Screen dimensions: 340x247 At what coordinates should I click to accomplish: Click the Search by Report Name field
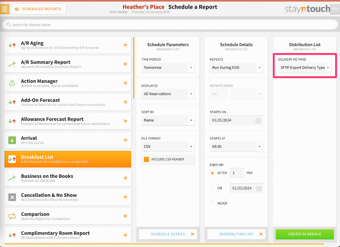(170, 25)
